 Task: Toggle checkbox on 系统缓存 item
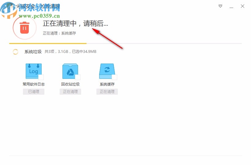(114, 77)
